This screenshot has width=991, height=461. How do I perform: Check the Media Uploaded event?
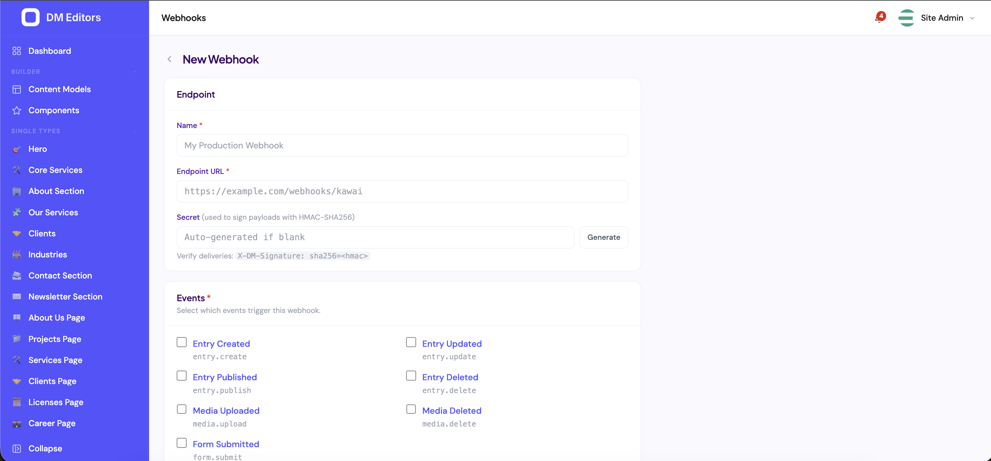(181, 409)
